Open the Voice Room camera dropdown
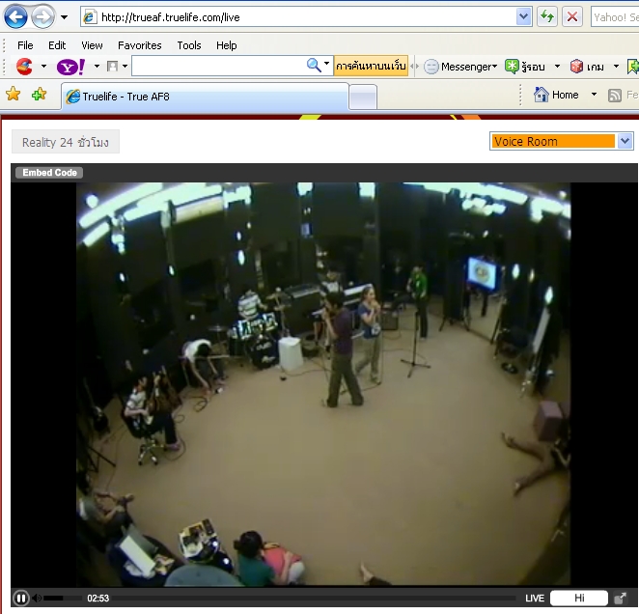This screenshot has height=614, width=639. coord(561,141)
